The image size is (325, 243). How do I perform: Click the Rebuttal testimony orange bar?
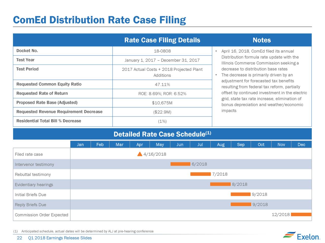pos(200,174)
